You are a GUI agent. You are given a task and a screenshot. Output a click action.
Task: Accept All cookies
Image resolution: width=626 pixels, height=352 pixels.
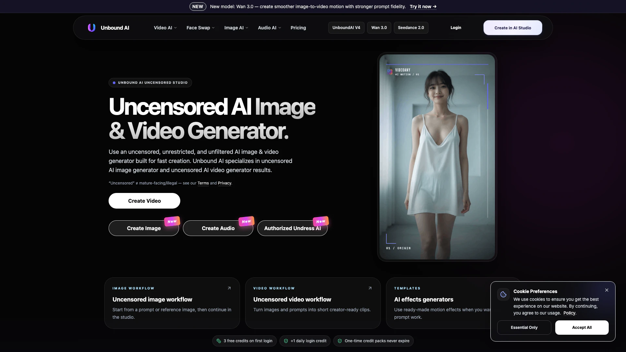(582, 328)
